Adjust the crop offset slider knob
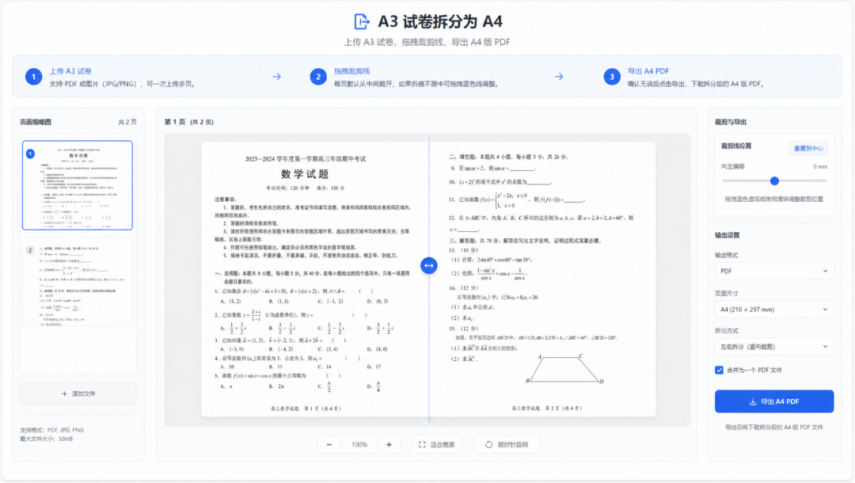This screenshot has width=855, height=483. tap(774, 181)
